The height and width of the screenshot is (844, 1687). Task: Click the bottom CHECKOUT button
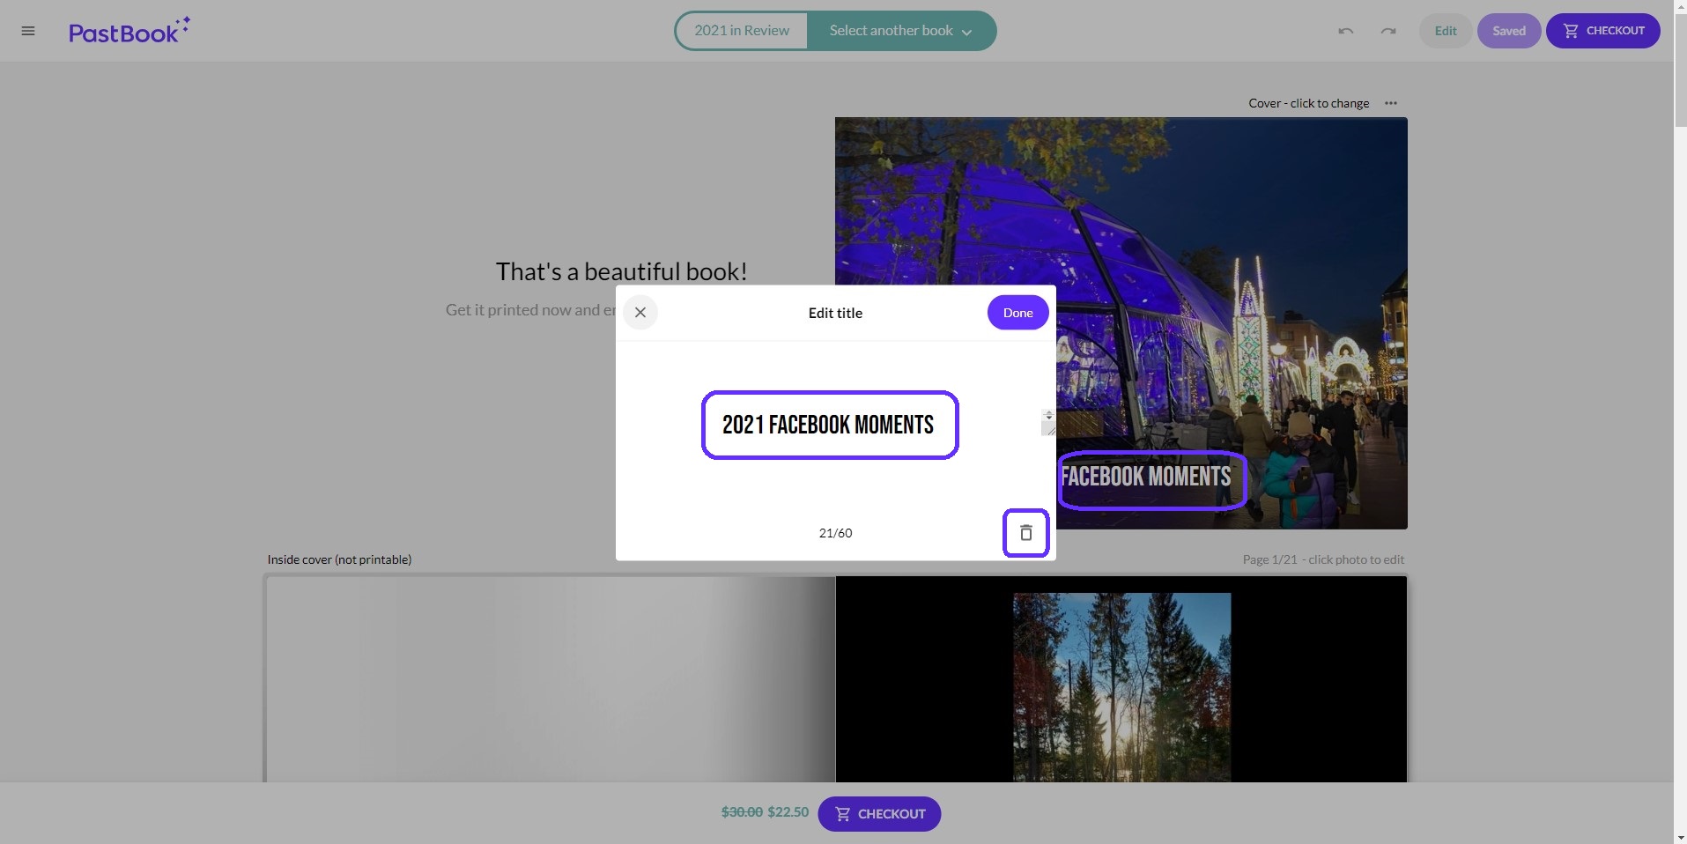click(879, 814)
